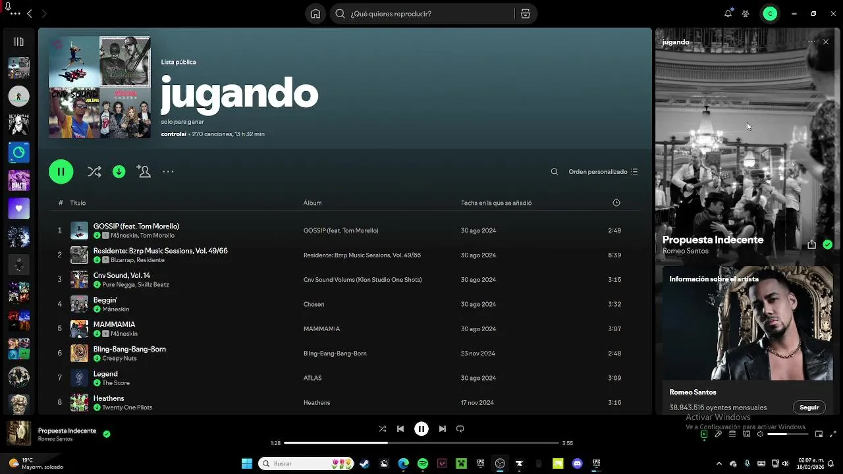
Task: Share Propuesta Indecente from the side panel
Action: (811, 244)
